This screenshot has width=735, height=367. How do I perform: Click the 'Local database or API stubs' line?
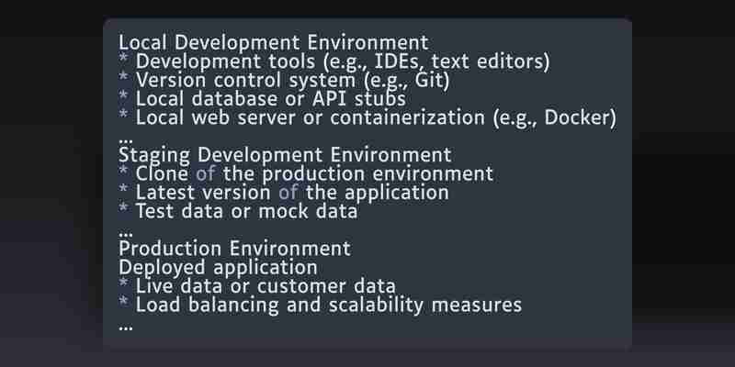coord(262,99)
